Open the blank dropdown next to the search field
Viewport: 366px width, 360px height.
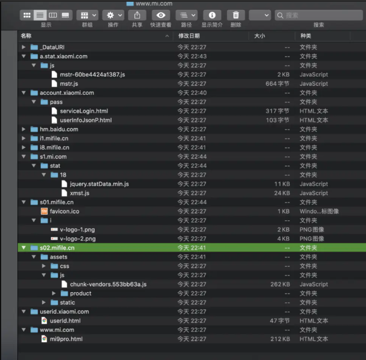[260, 15]
